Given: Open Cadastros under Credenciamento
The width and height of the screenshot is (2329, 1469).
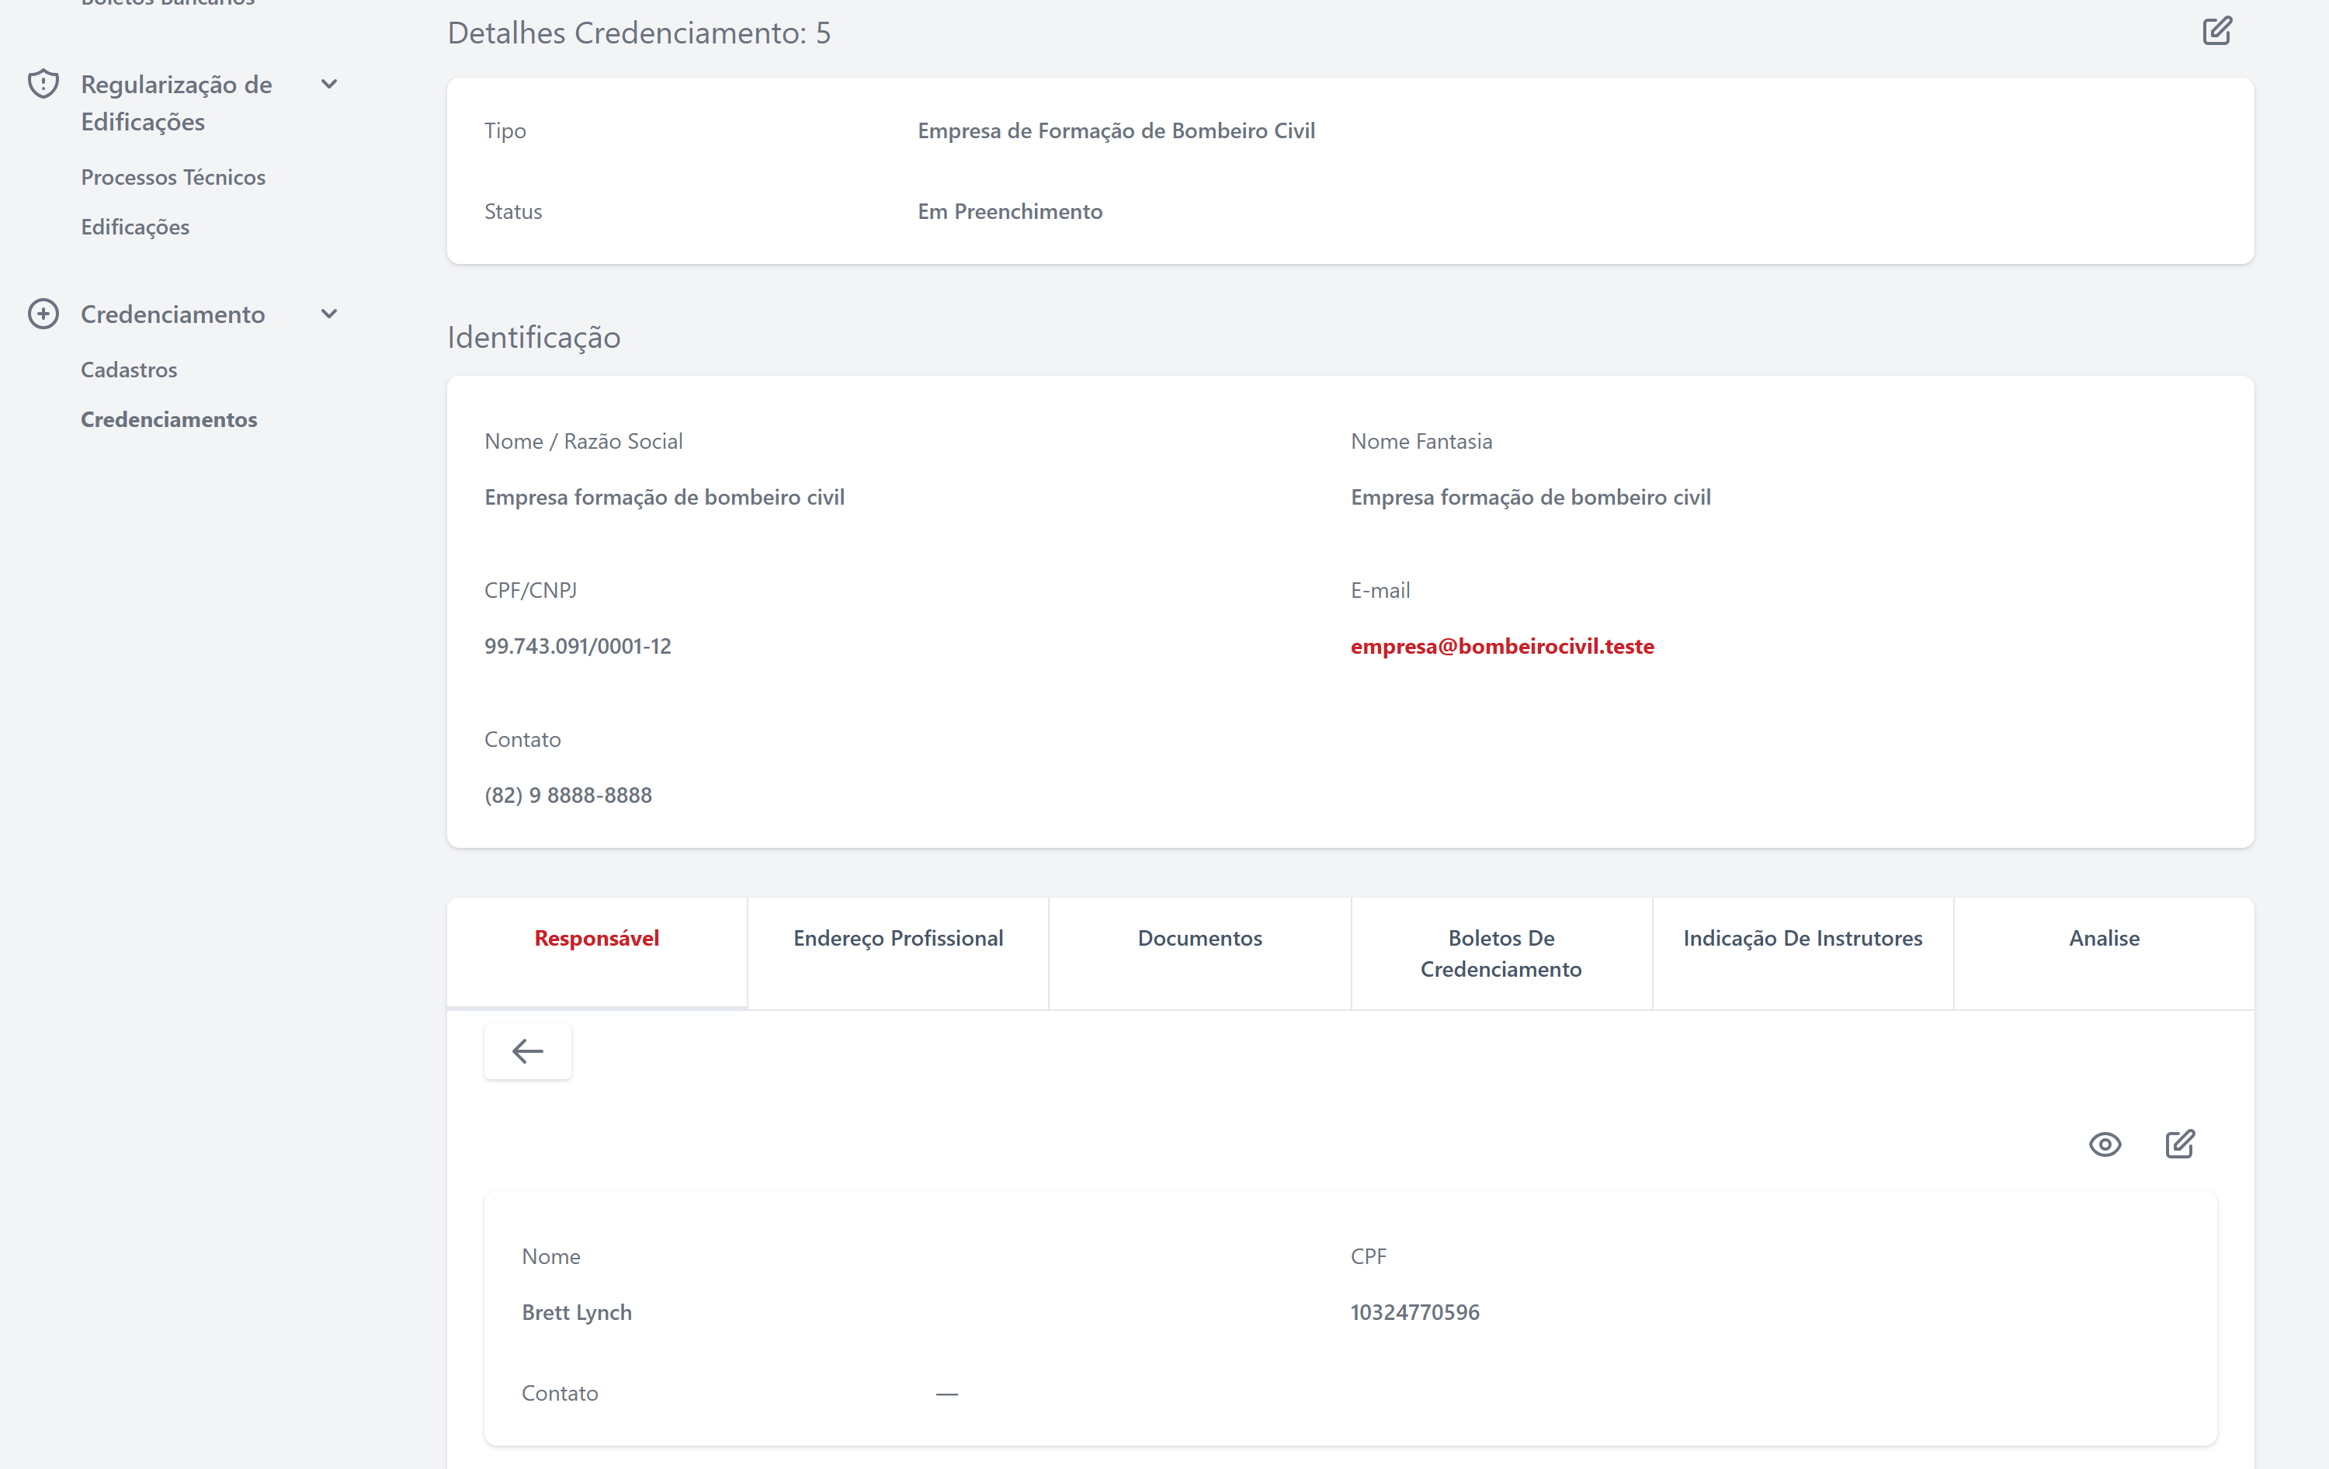Looking at the screenshot, I should [129, 370].
